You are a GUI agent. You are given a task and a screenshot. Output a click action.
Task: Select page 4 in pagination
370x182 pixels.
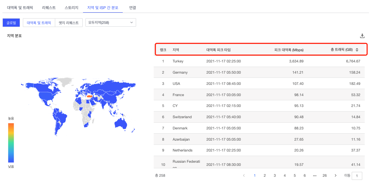click(x=285, y=175)
